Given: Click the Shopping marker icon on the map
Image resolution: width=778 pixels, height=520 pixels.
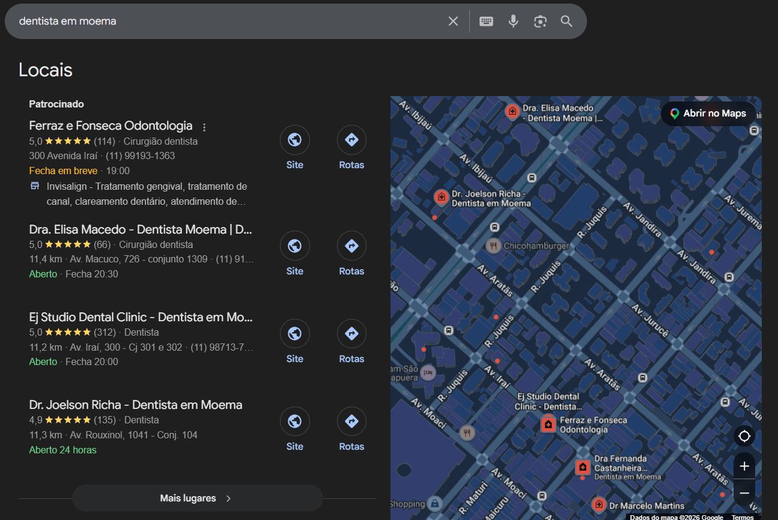Looking at the screenshot, I should click(435, 504).
